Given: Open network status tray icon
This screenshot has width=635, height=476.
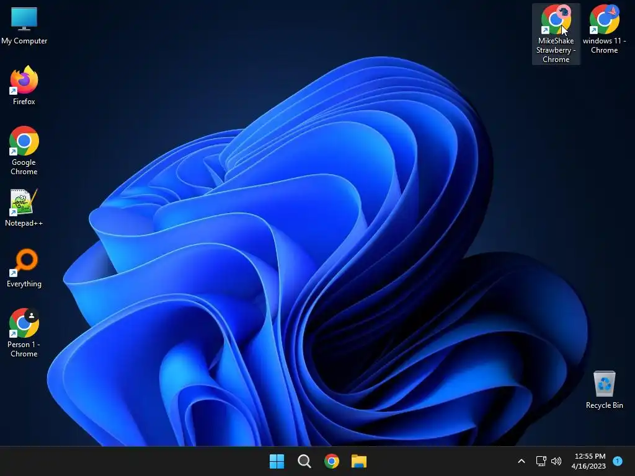Looking at the screenshot, I should [x=541, y=461].
